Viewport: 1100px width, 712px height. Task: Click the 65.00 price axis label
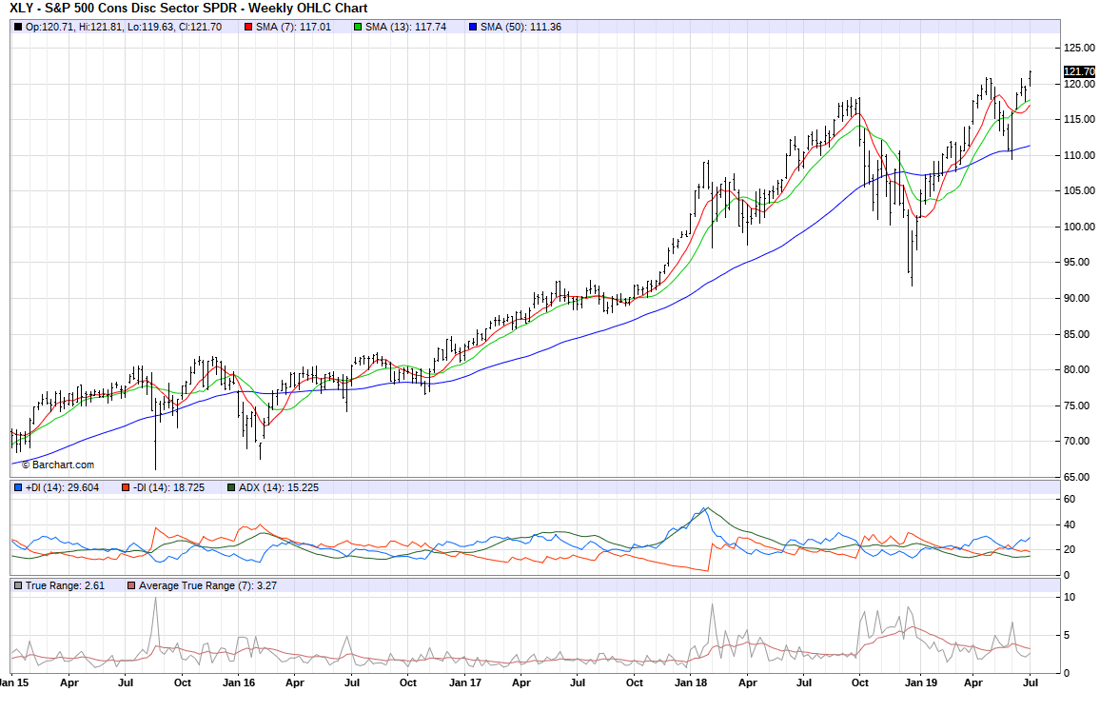click(1079, 477)
